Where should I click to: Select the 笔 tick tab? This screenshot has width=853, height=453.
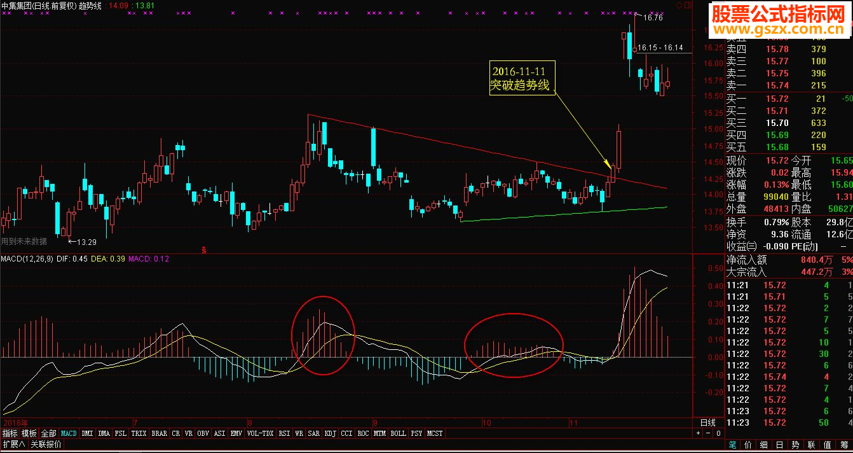point(732,445)
